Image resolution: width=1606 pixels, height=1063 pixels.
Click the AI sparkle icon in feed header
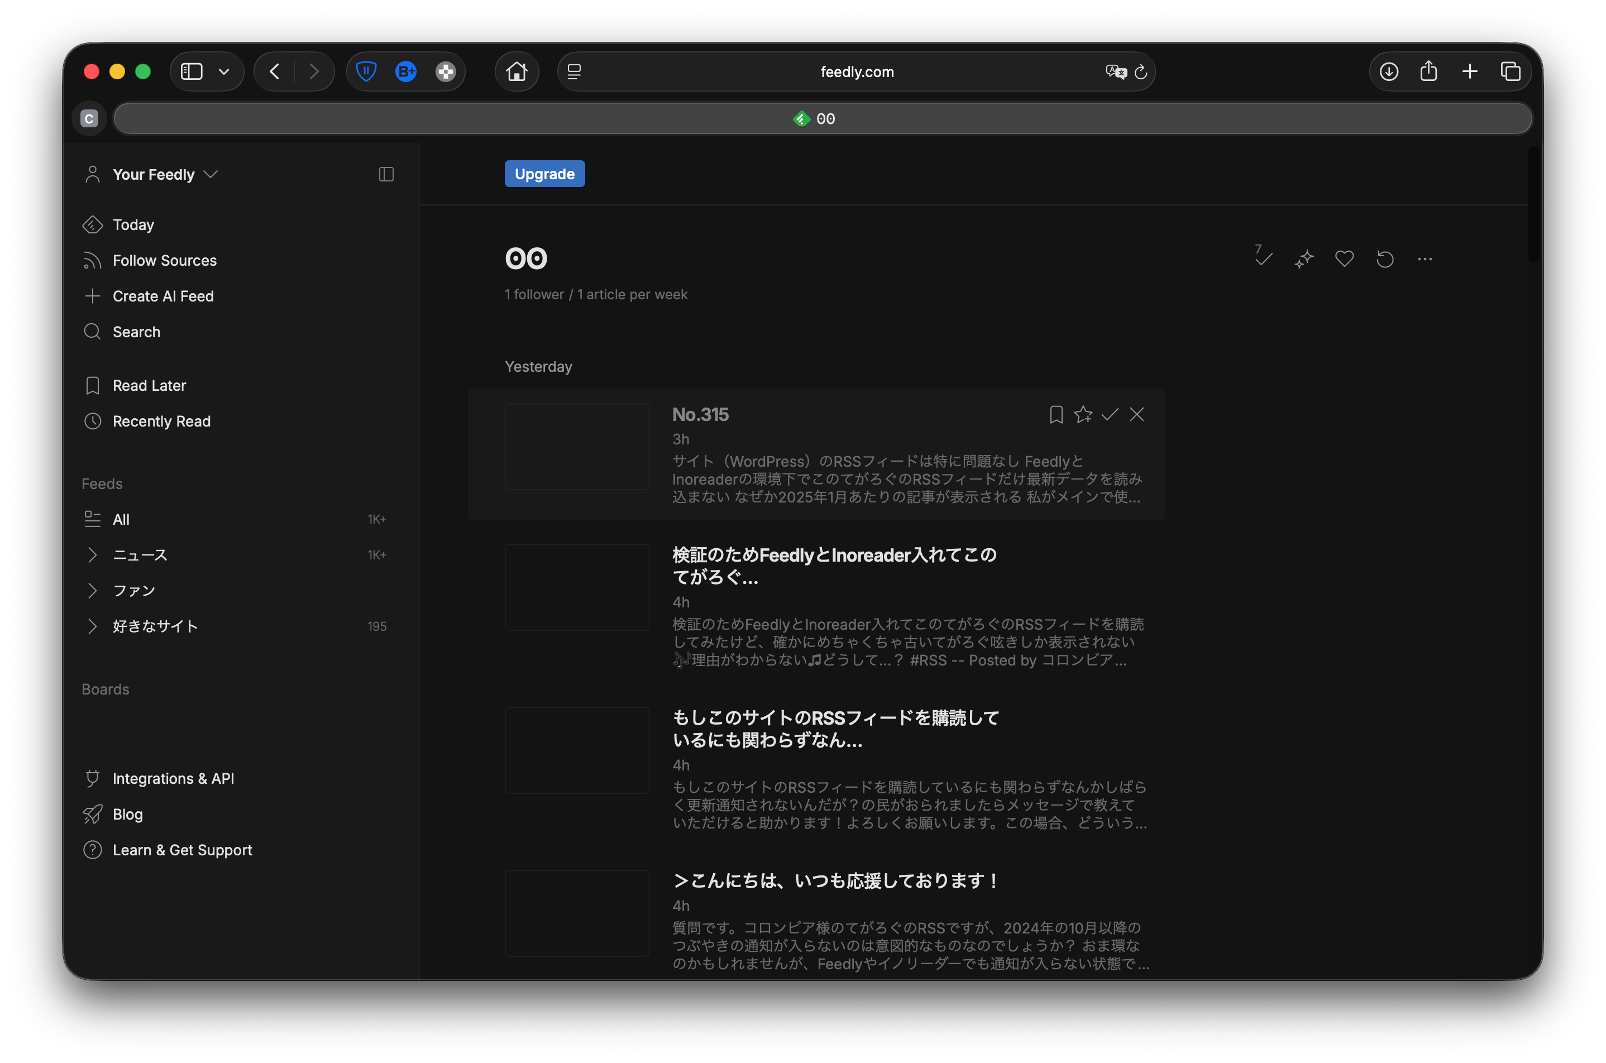point(1304,259)
